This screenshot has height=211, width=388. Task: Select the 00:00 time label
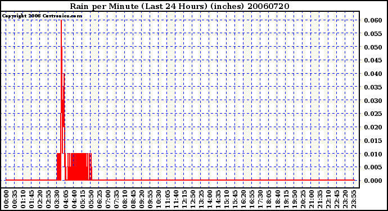pyautogui.click(x=6, y=199)
